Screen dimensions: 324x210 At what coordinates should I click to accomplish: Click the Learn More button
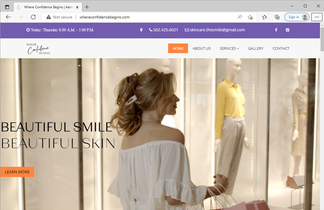pyautogui.click(x=17, y=172)
